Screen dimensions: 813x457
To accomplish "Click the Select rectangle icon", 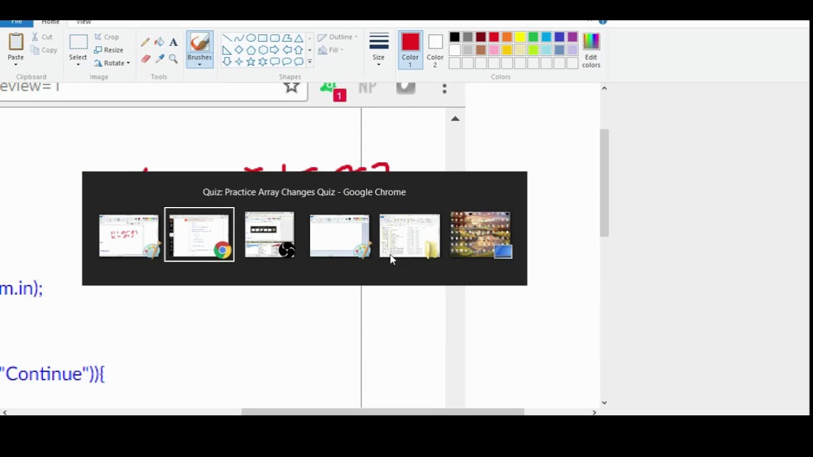I will click(78, 42).
